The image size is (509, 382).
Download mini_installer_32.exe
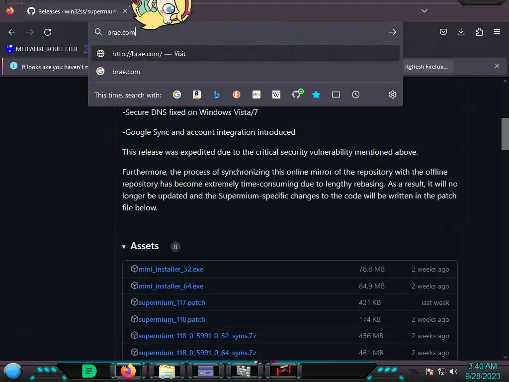tap(171, 269)
